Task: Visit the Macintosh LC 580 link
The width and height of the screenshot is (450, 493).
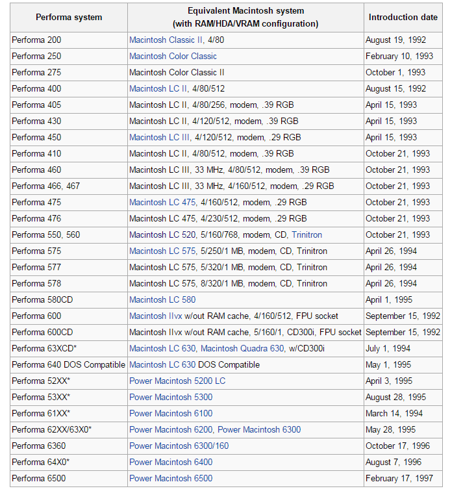Action: pyautogui.click(x=162, y=300)
